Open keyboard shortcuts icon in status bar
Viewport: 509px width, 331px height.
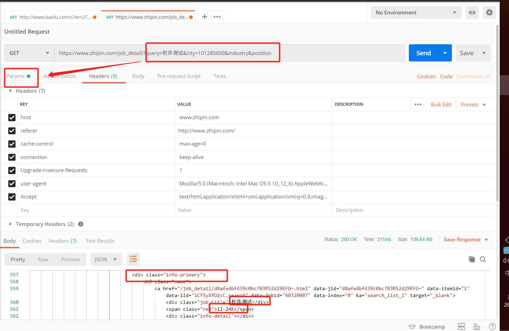coord(477,327)
